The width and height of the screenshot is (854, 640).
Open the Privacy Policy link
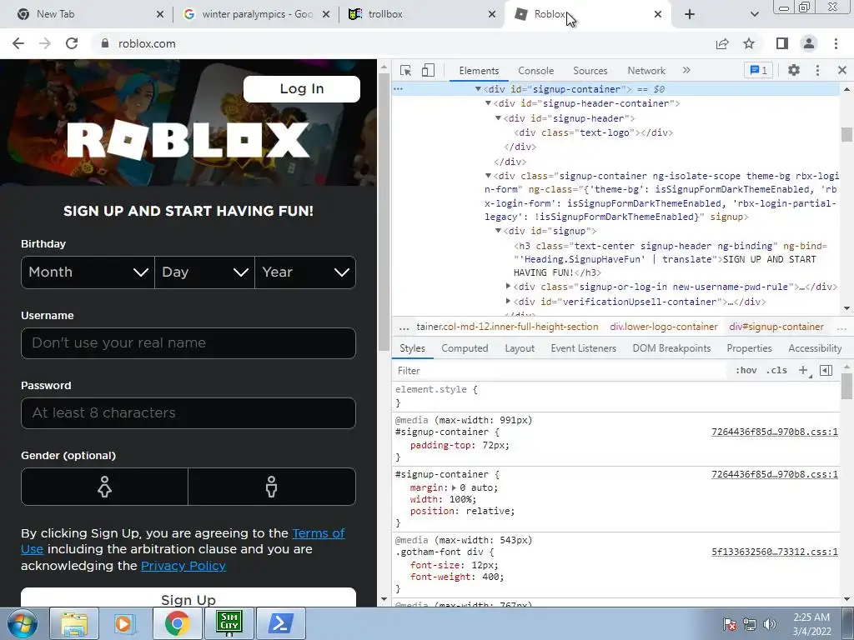[x=183, y=566]
